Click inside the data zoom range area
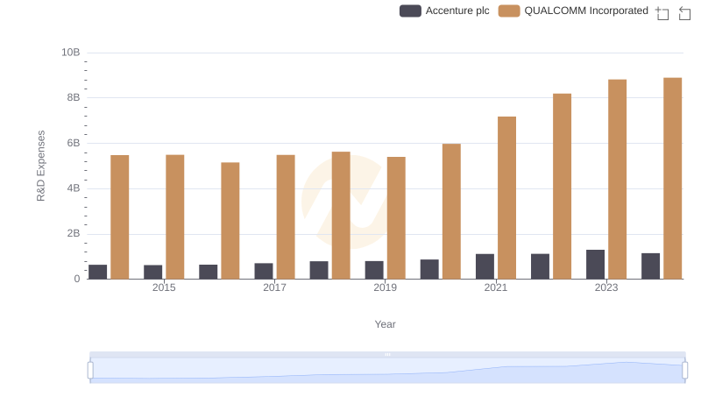Screen dimensions: 701x404 coord(387,371)
